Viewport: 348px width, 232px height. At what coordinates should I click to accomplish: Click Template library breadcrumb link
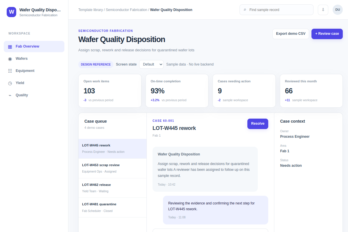pyautogui.click(x=90, y=10)
